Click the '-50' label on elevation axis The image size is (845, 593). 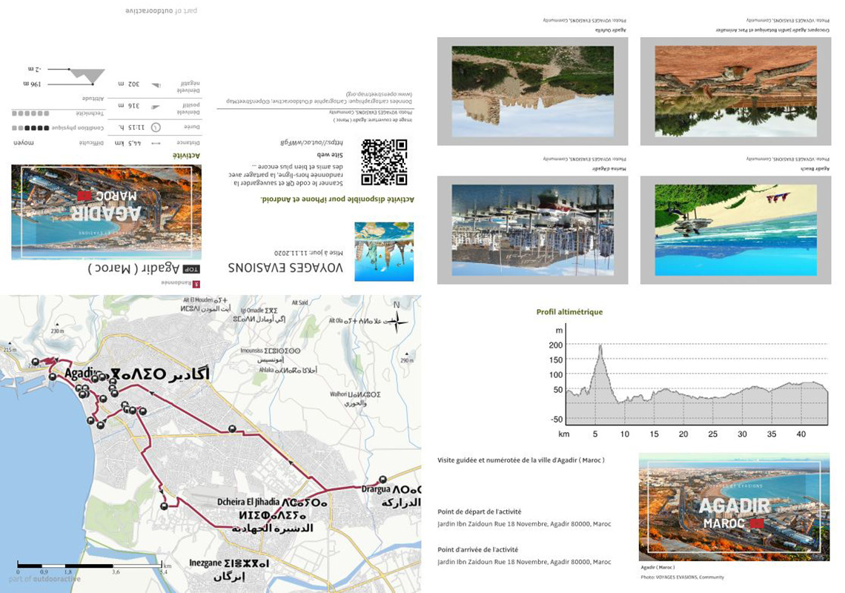557,419
